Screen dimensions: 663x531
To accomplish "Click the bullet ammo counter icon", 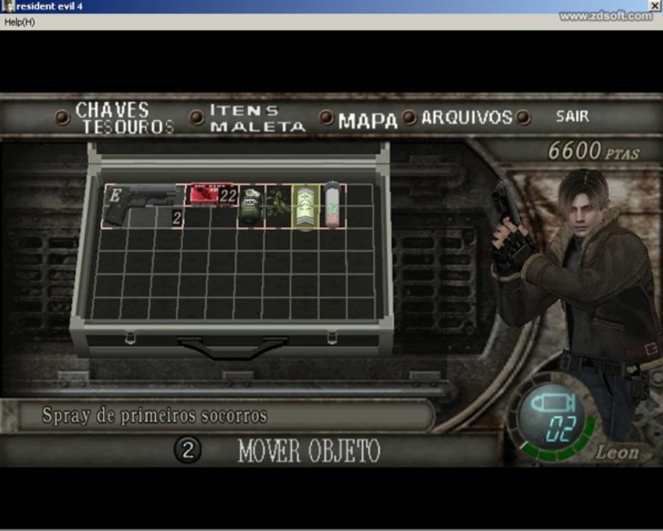I will 553,403.
